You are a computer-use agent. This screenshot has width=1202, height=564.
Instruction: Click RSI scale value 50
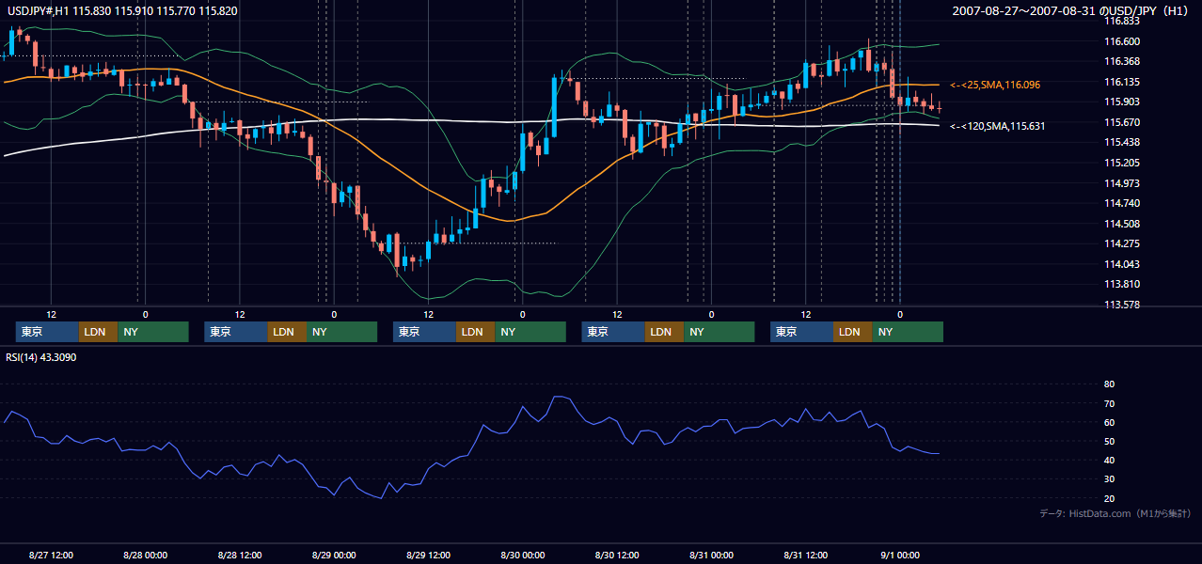pyautogui.click(x=1109, y=442)
